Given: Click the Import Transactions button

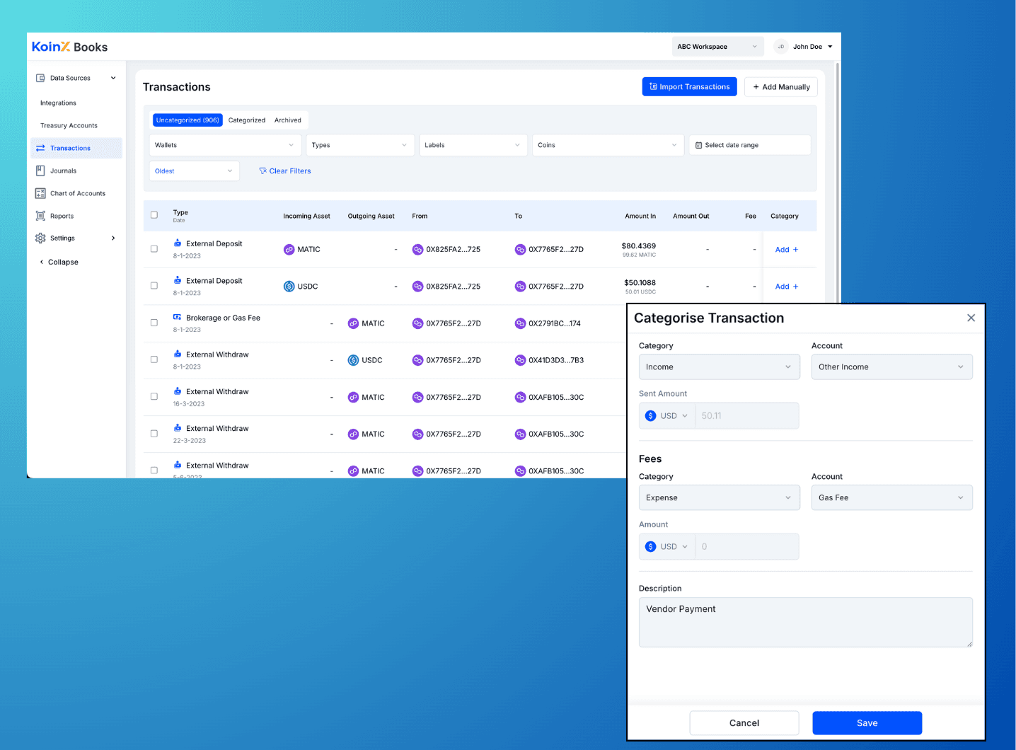Looking at the screenshot, I should 689,87.
